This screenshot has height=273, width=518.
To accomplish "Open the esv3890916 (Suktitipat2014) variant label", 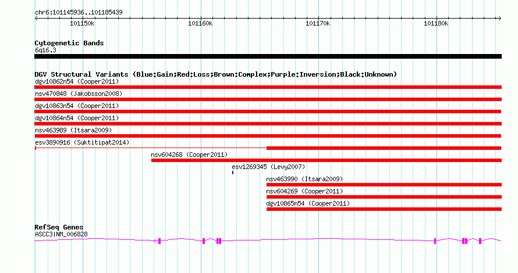I will [82, 142].
